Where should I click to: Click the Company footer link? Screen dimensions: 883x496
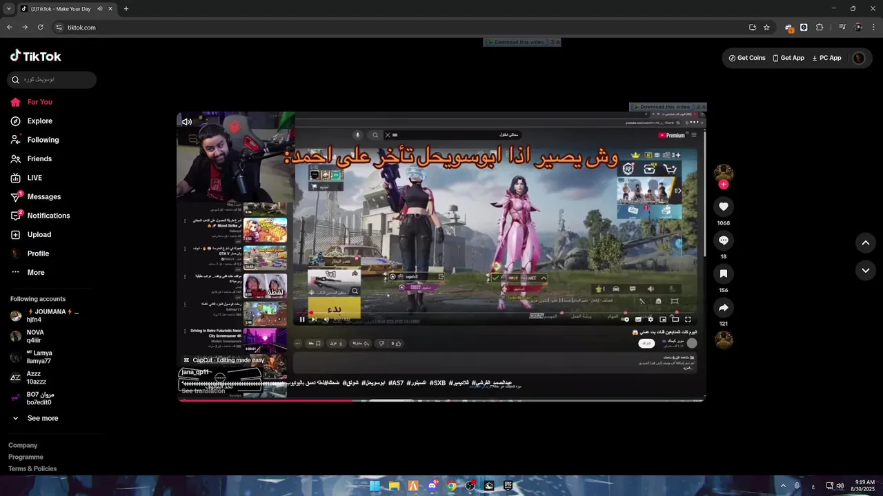[23, 446]
